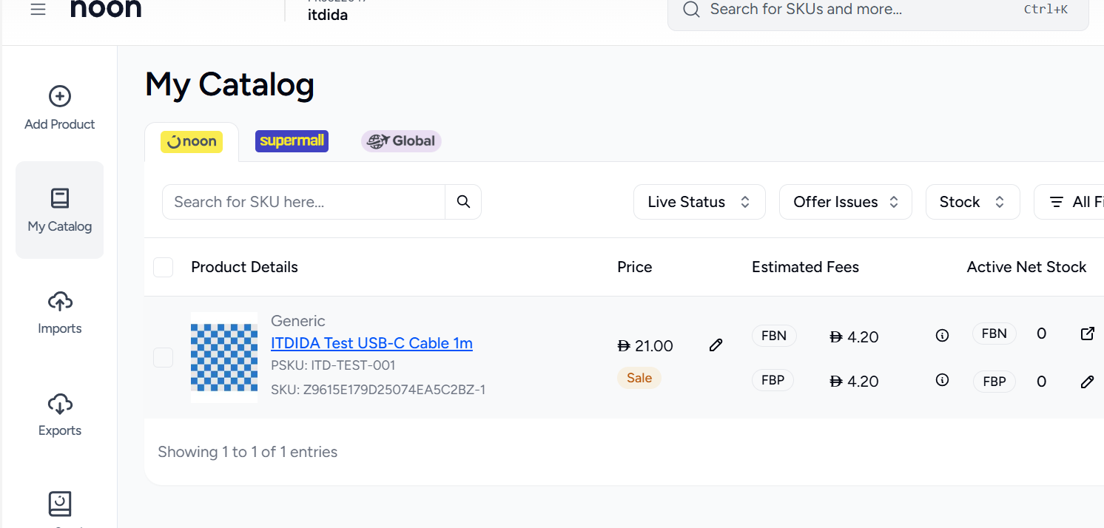Viewport: 1104px width, 528px height.
Task: Click the Generic brand label
Action: pyautogui.click(x=298, y=321)
